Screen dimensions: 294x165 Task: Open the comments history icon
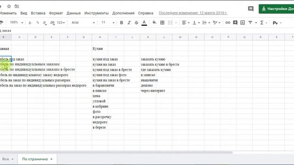[251, 9]
